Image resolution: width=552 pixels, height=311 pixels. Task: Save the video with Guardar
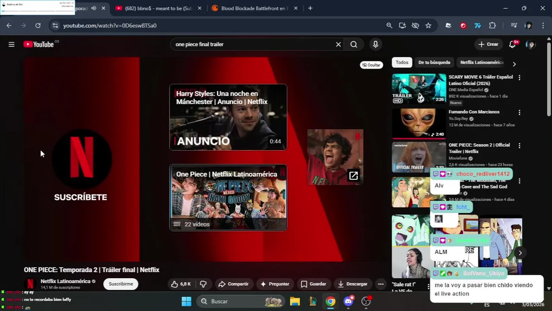pyautogui.click(x=313, y=284)
